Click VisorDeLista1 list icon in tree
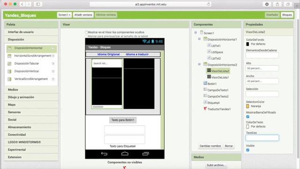The height and width of the screenshot is (169, 300). point(209,77)
